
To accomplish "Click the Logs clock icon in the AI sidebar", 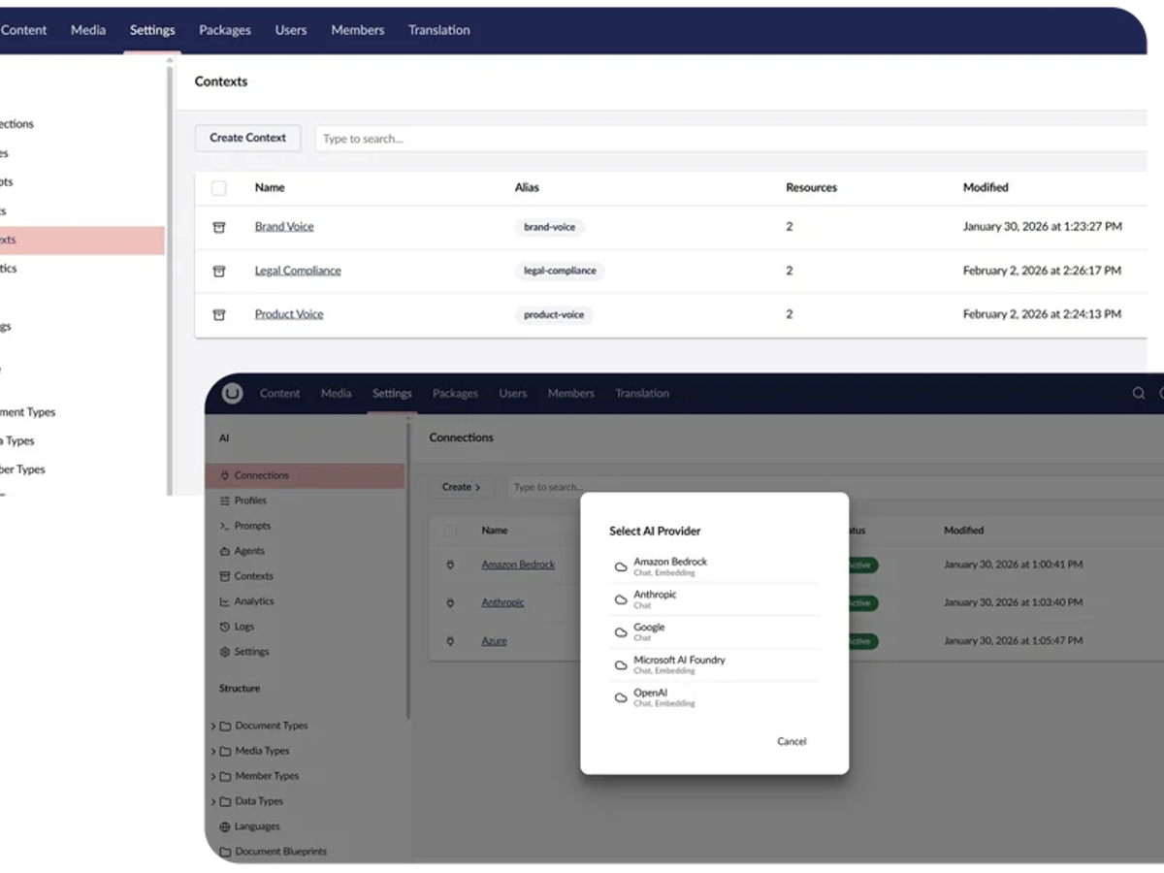I will coord(225,627).
